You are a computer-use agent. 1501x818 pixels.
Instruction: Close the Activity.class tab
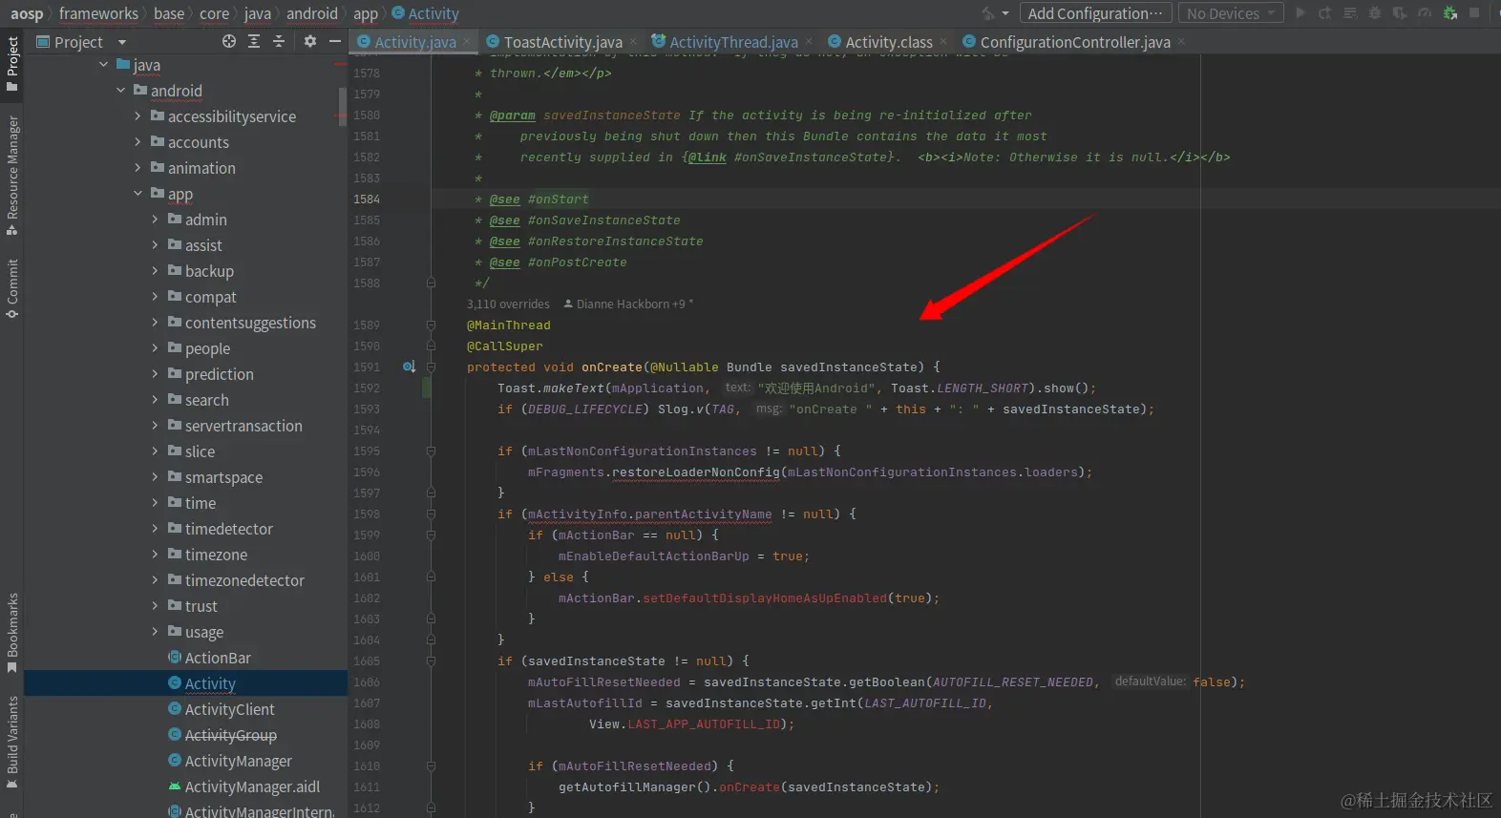tap(943, 42)
